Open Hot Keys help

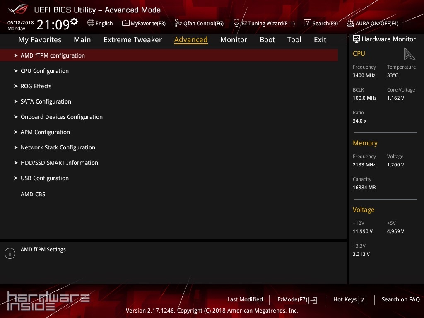click(350, 300)
